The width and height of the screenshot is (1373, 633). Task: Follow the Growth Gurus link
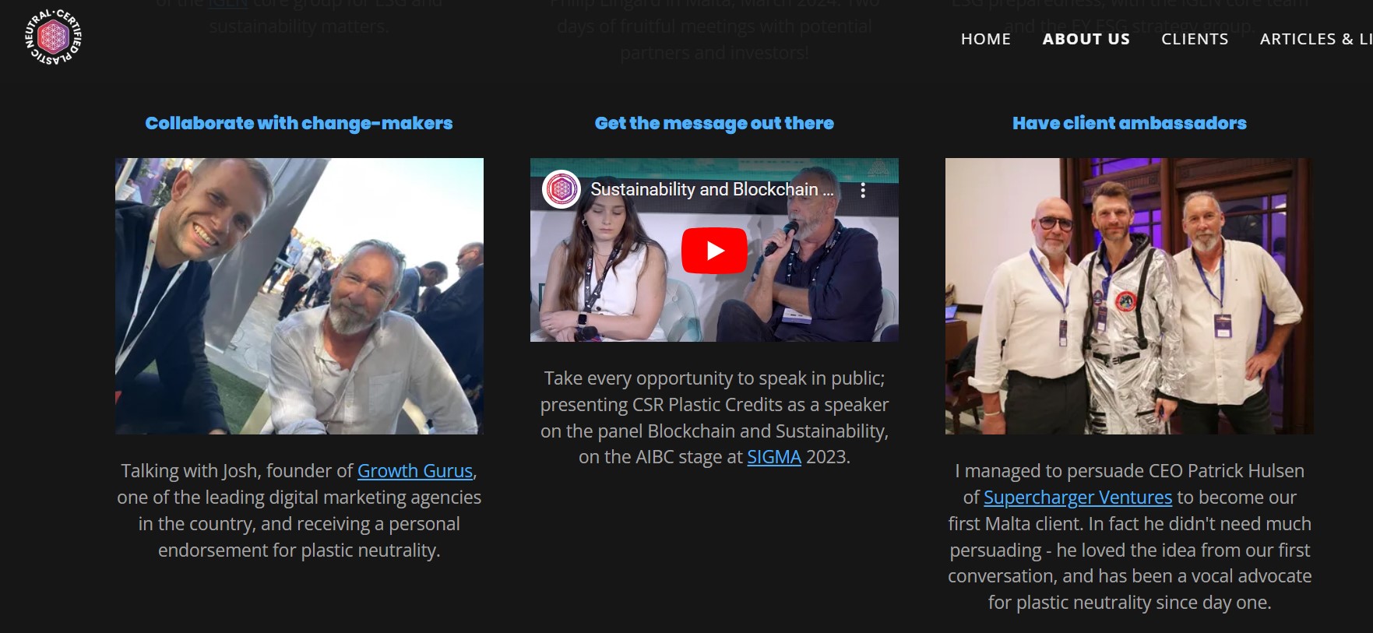pyautogui.click(x=415, y=471)
